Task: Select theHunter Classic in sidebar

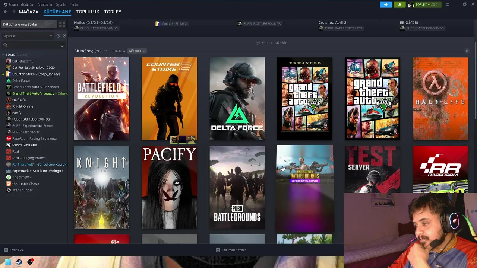Action: click(25, 184)
